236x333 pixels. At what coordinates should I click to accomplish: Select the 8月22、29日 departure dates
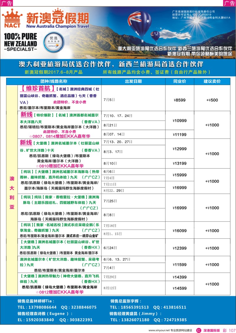click(x=114, y=190)
